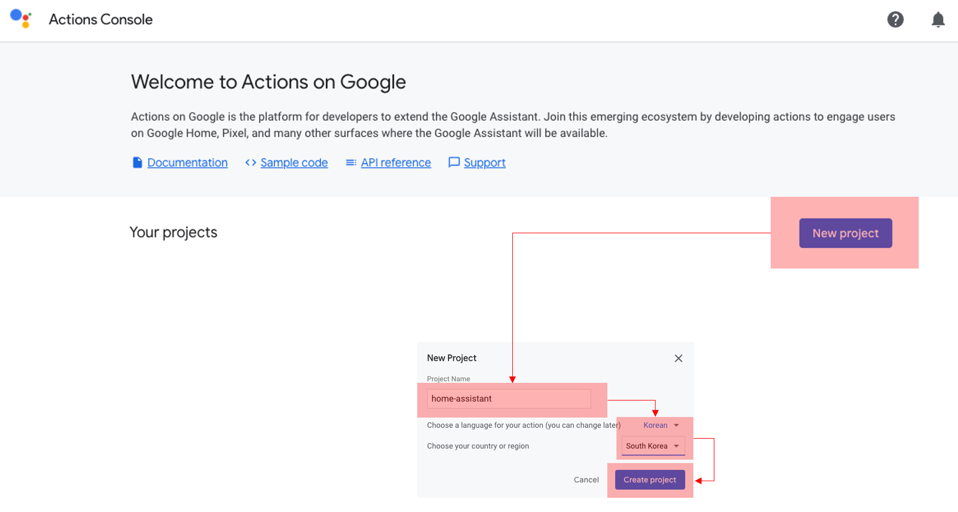Image resolution: width=958 pixels, height=512 pixels.
Task: Cancel the New Project dialog
Action: pos(586,480)
